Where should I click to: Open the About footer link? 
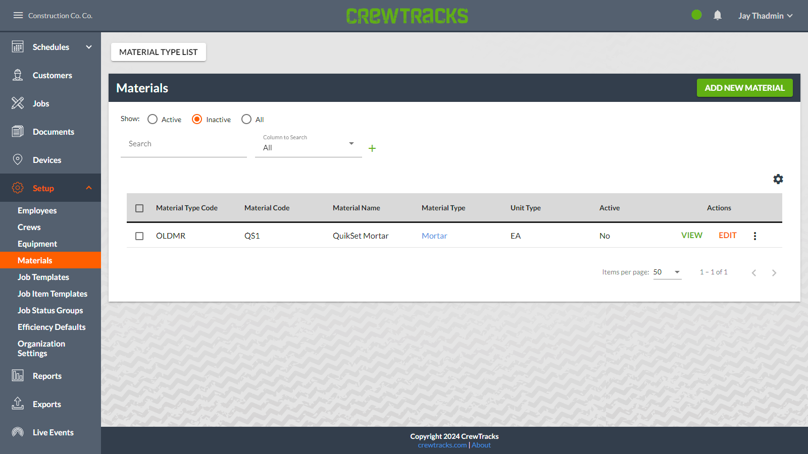point(481,445)
